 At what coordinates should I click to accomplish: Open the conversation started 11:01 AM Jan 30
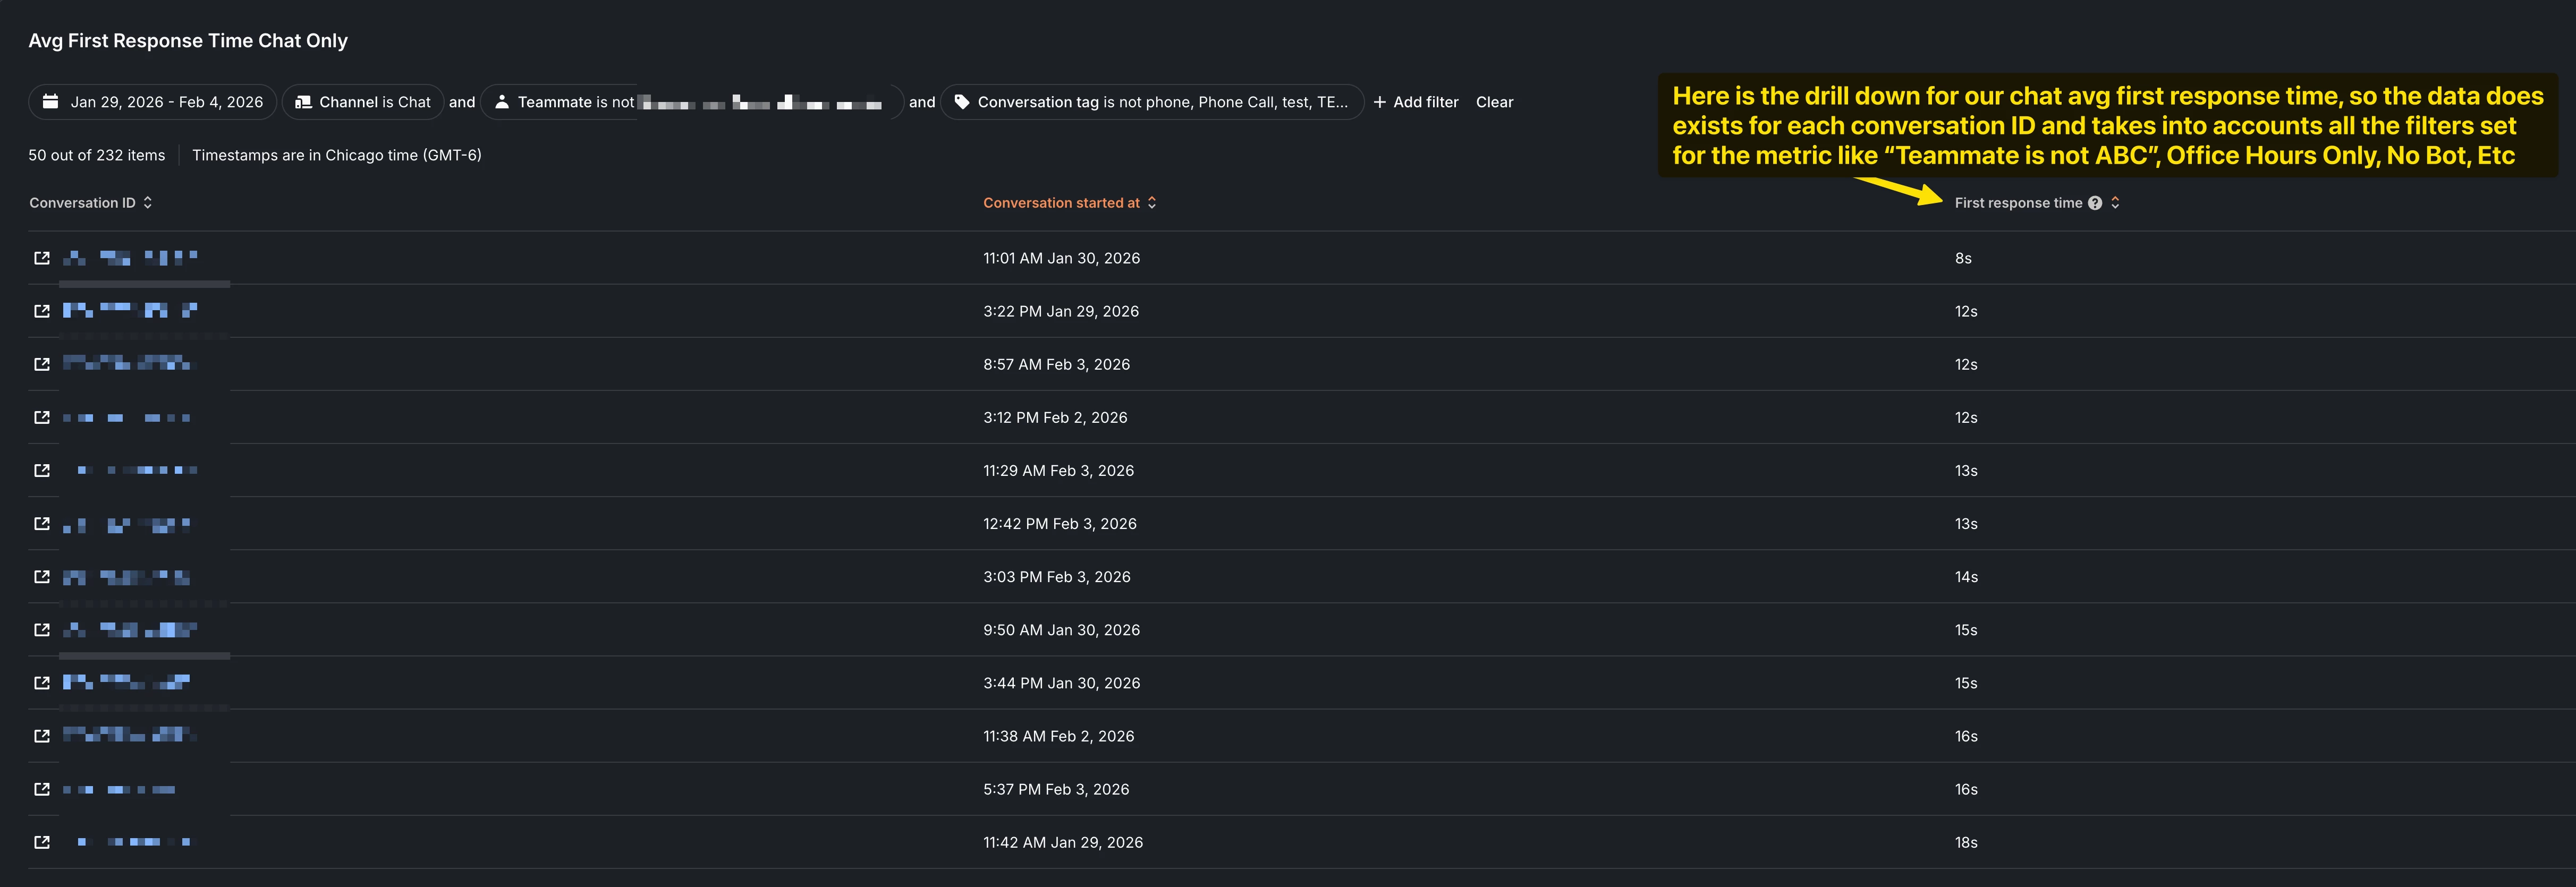[x=42, y=258]
